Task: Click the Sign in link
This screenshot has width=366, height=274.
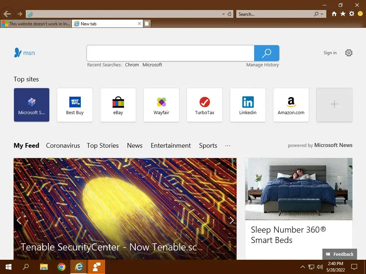Action: click(330, 53)
